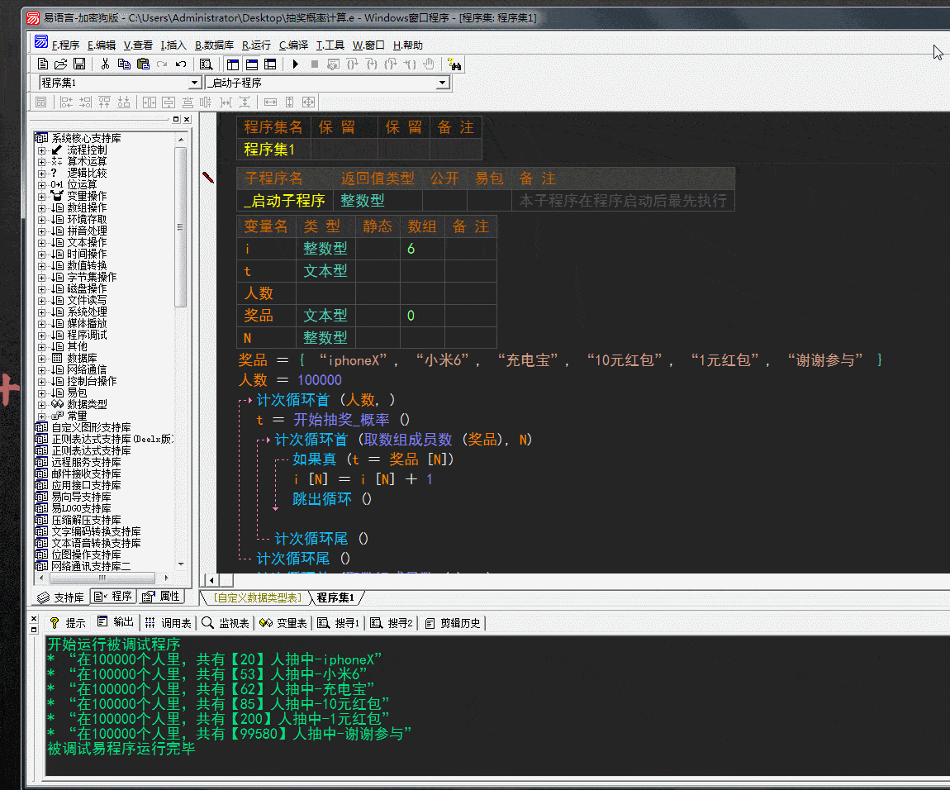Open the W.窗口 menu
Image resolution: width=950 pixels, height=790 pixels.
368,45
